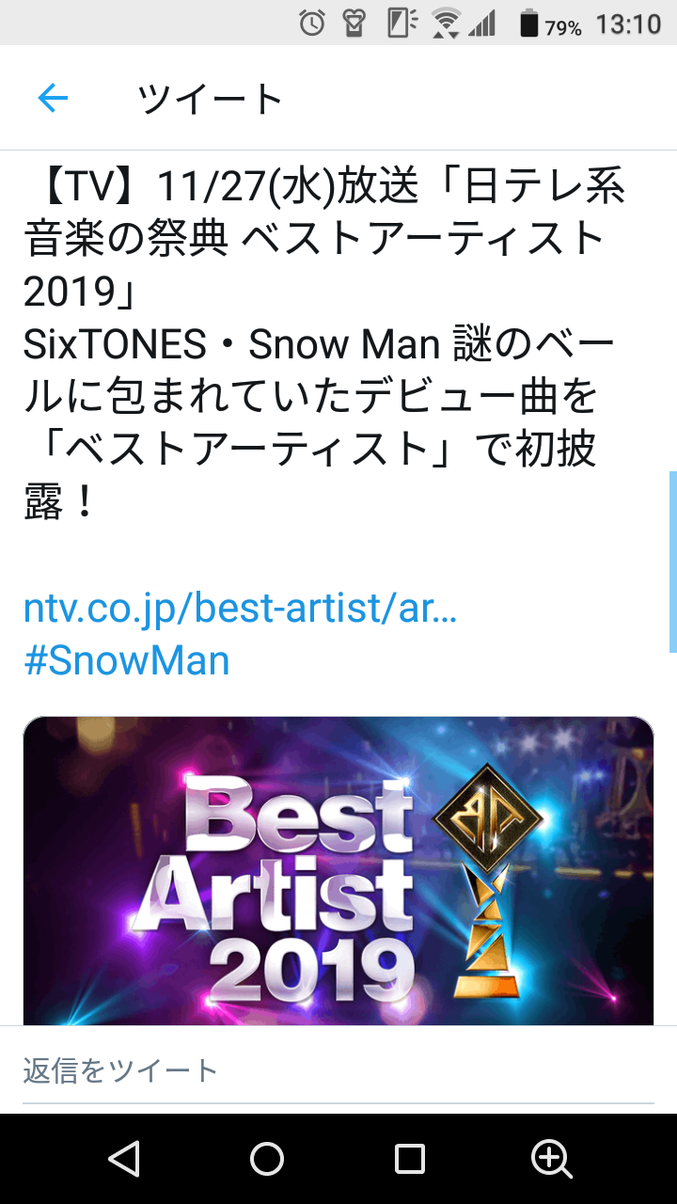Image resolution: width=677 pixels, height=1204 pixels.
Task: View the Best Artist 2019 image
Action: coord(338,871)
